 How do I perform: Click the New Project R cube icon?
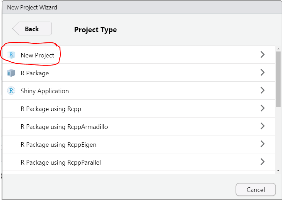pos(11,55)
